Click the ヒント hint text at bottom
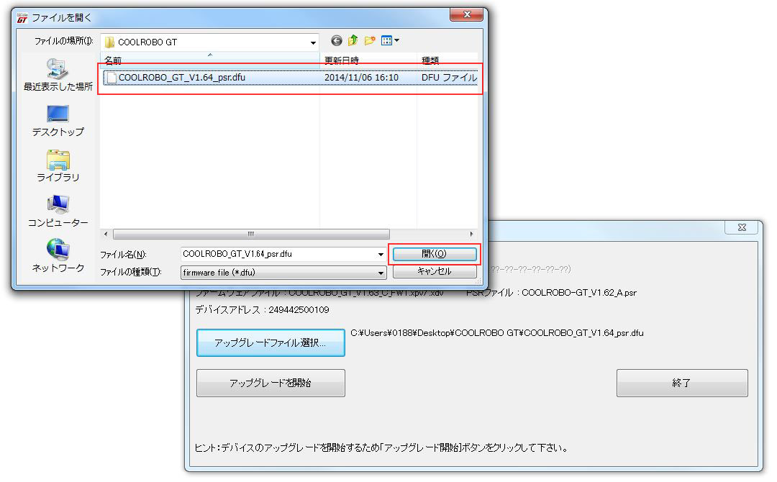 point(381,447)
